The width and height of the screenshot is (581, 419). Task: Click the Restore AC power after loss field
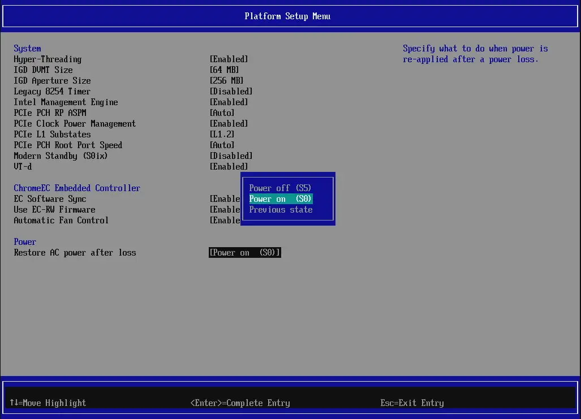pyautogui.click(x=244, y=252)
